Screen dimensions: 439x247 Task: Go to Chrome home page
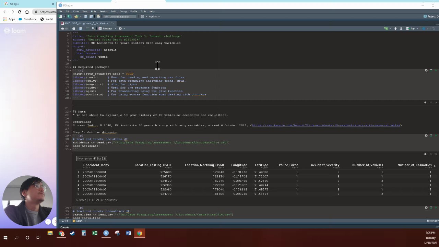coord(27,12)
